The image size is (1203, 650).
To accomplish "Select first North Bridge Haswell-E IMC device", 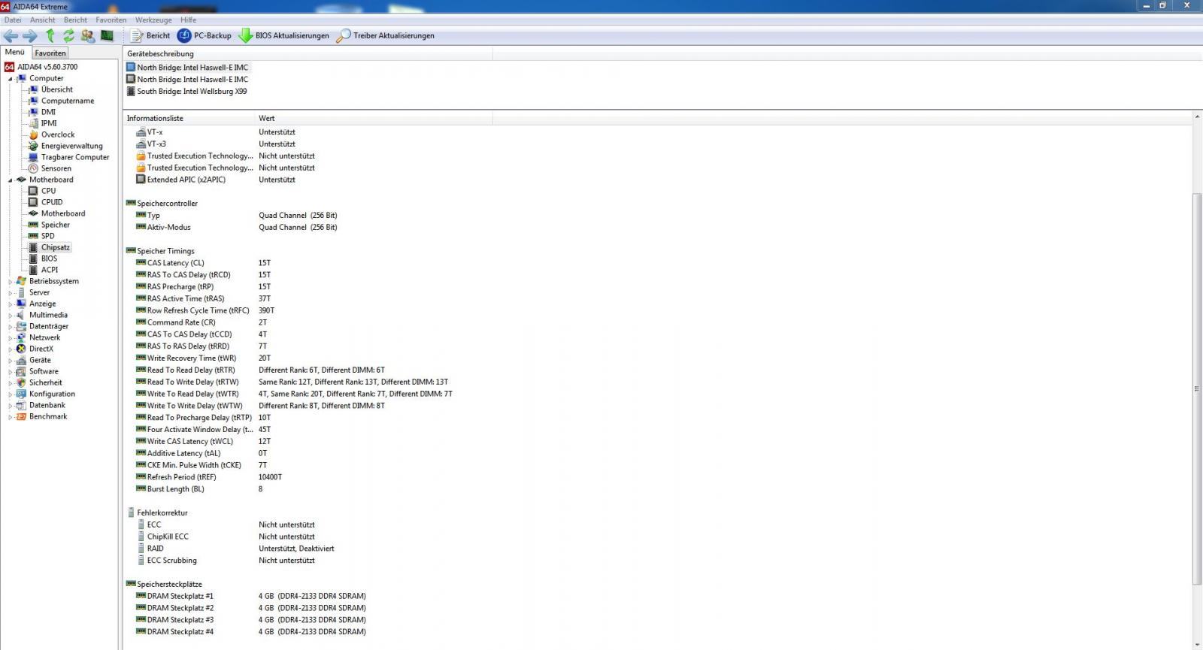I will (187, 67).
